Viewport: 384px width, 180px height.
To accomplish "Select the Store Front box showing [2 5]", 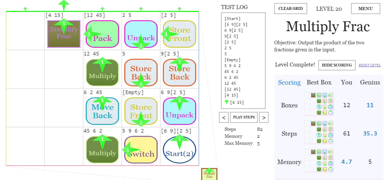I will 179,34.
